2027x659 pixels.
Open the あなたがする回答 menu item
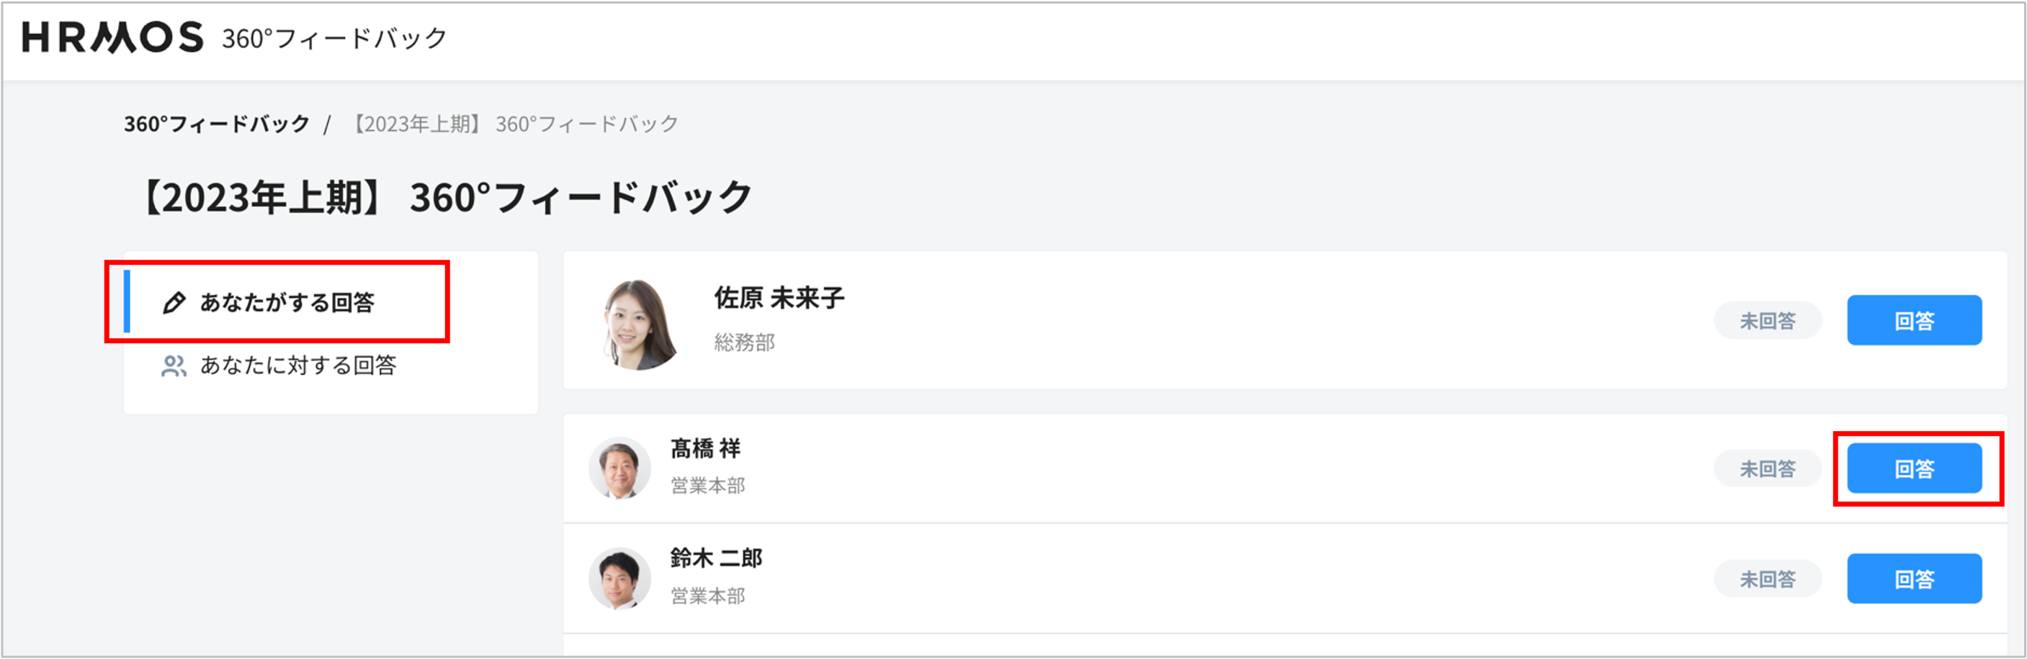287,302
